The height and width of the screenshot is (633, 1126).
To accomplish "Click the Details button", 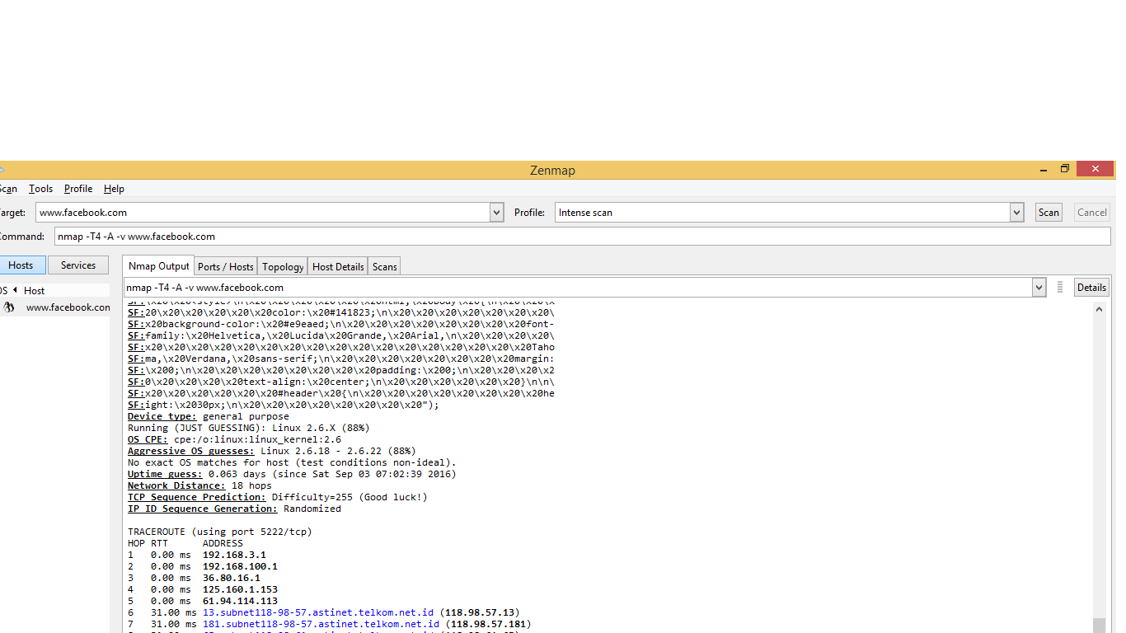I will 1091,287.
